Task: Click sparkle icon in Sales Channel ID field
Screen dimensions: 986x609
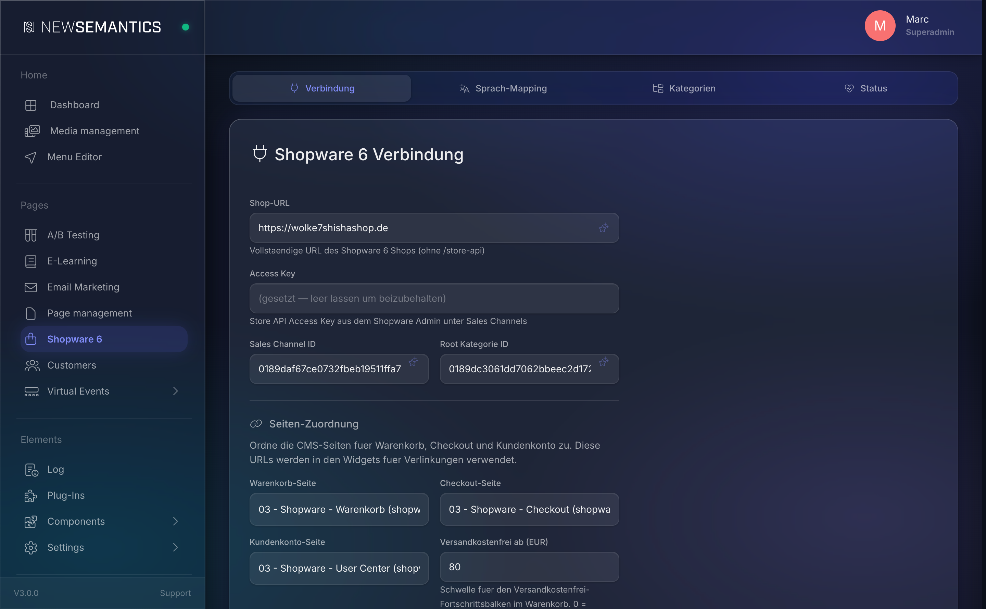Action: click(x=413, y=361)
